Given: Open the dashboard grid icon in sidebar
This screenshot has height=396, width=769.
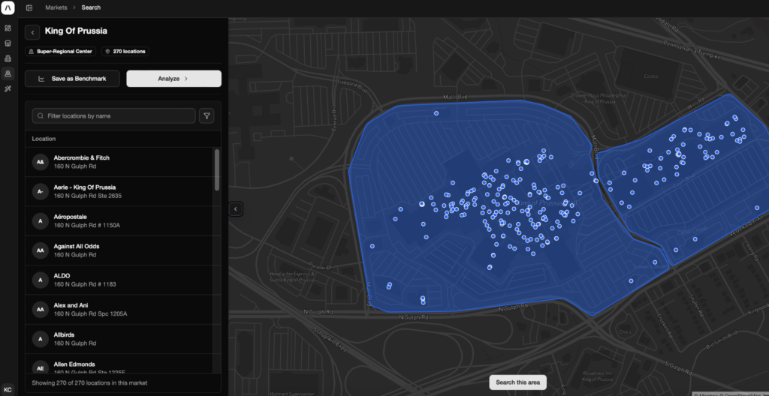Looking at the screenshot, I should pyautogui.click(x=8, y=28).
